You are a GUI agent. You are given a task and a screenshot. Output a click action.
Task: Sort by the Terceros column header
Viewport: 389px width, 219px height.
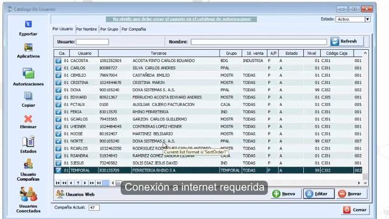point(159,53)
